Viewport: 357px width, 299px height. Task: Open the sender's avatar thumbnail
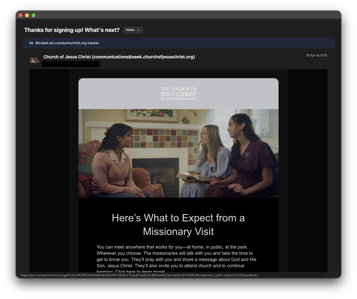click(x=34, y=60)
